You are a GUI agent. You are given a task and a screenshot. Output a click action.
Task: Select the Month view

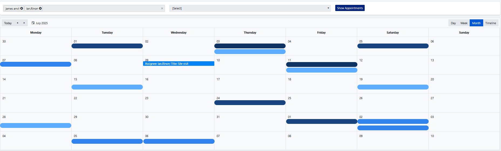coord(476,23)
